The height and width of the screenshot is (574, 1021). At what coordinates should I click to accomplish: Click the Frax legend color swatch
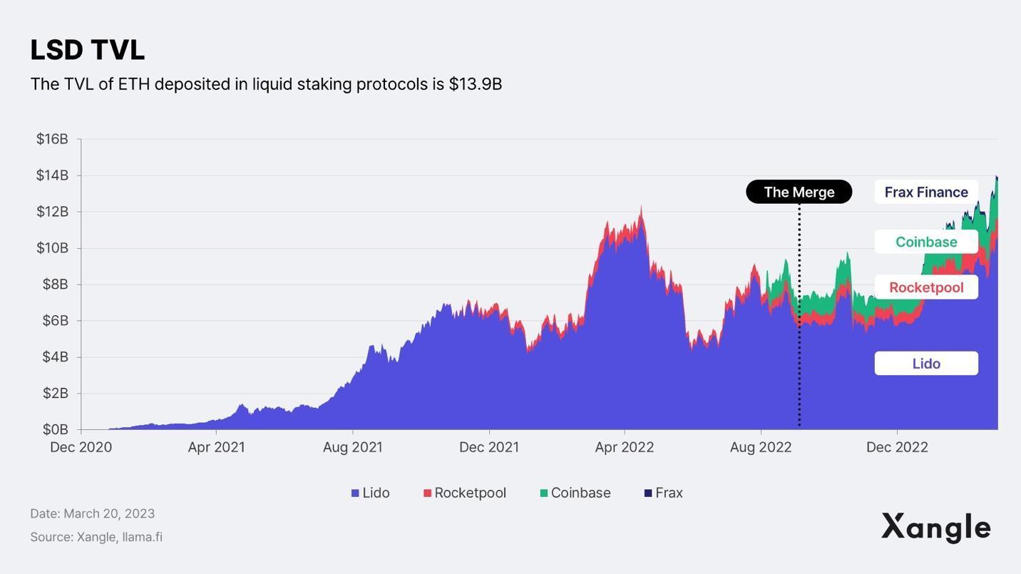pos(648,493)
